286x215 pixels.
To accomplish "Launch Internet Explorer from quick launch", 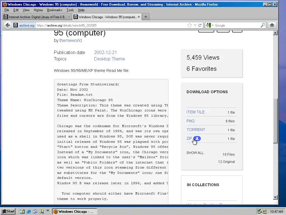I will point(29,212).
